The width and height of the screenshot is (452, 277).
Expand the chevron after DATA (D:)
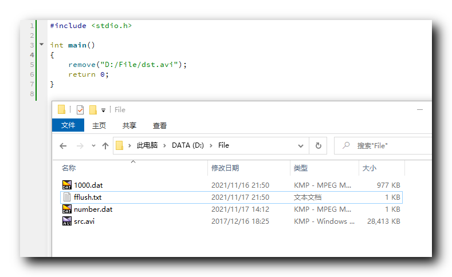211,146
